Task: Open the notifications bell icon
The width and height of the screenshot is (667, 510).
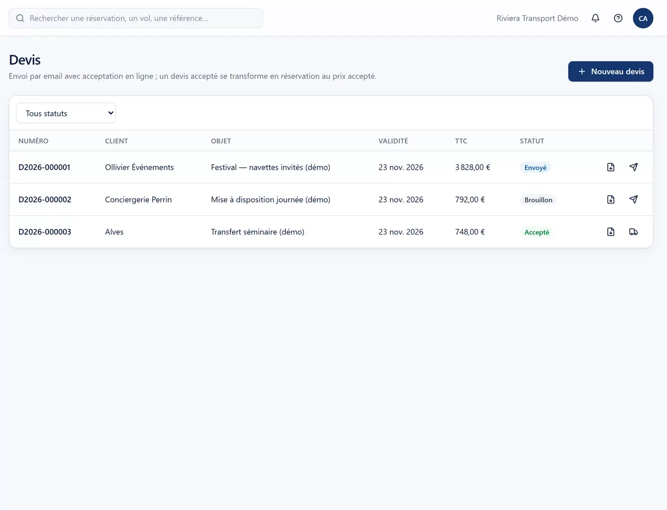Action: 595,18
